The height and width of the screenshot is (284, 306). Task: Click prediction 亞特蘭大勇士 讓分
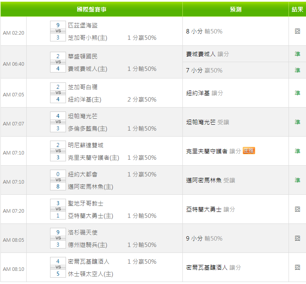point(210,210)
